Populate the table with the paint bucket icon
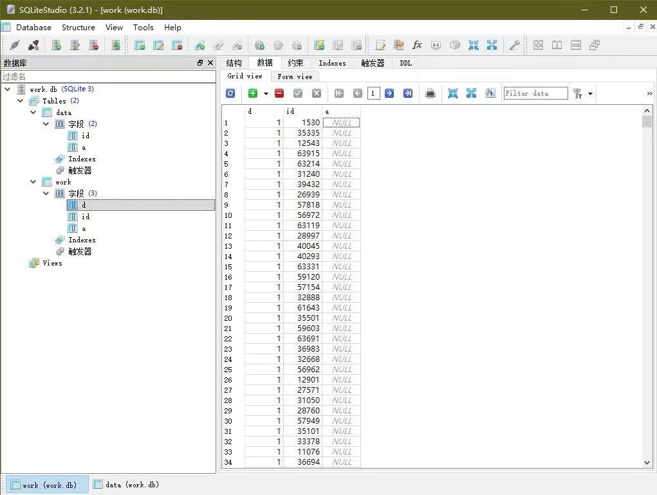This screenshot has width=657, height=495. 490,93
